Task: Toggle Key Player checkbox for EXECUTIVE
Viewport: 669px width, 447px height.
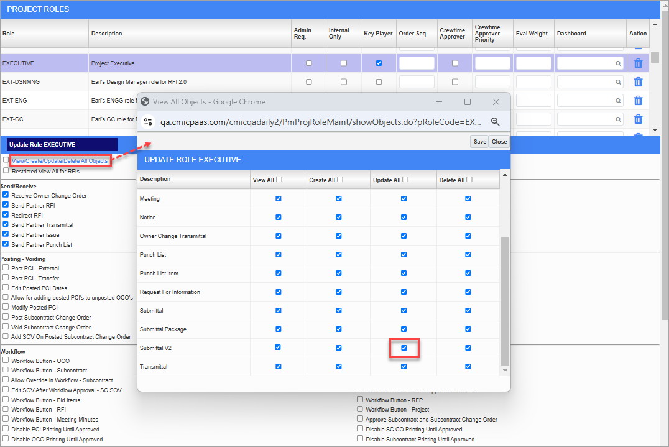Action: pos(379,63)
